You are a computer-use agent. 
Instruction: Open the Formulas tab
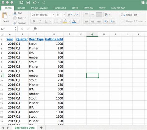pyautogui.click(x=60, y=8)
